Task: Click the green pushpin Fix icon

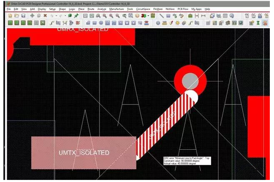Action: click(x=76, y=16)
